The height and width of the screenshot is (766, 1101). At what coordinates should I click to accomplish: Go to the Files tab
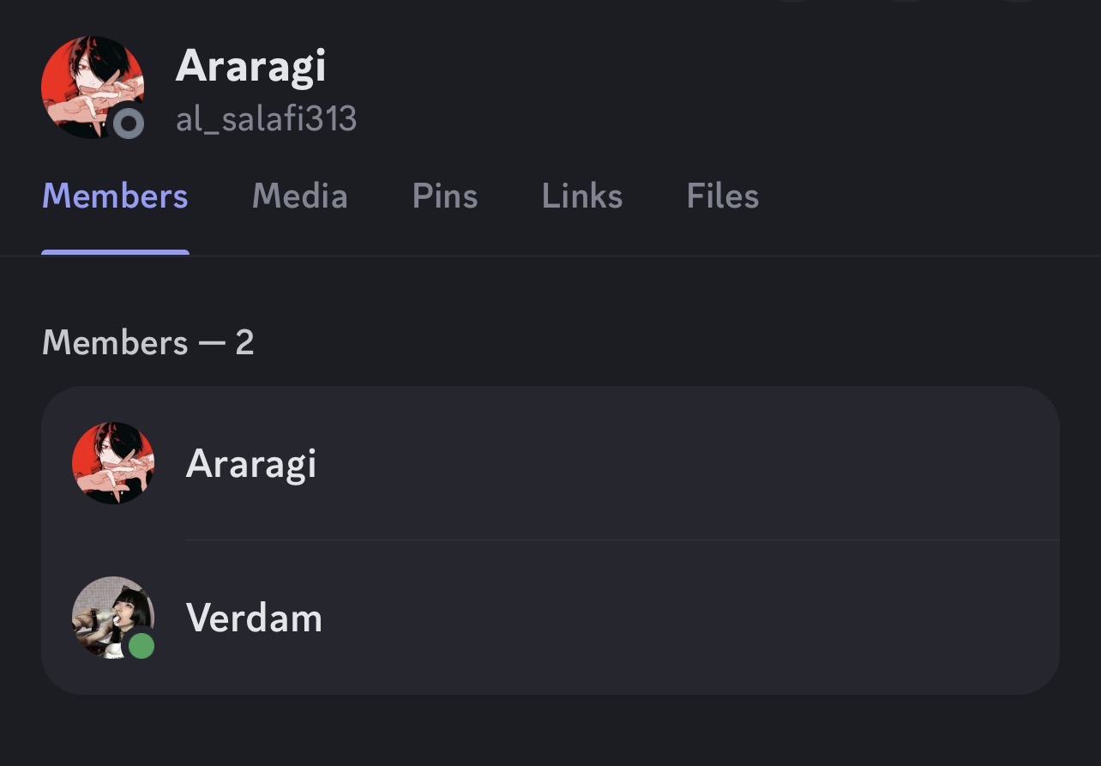point(722,196)
